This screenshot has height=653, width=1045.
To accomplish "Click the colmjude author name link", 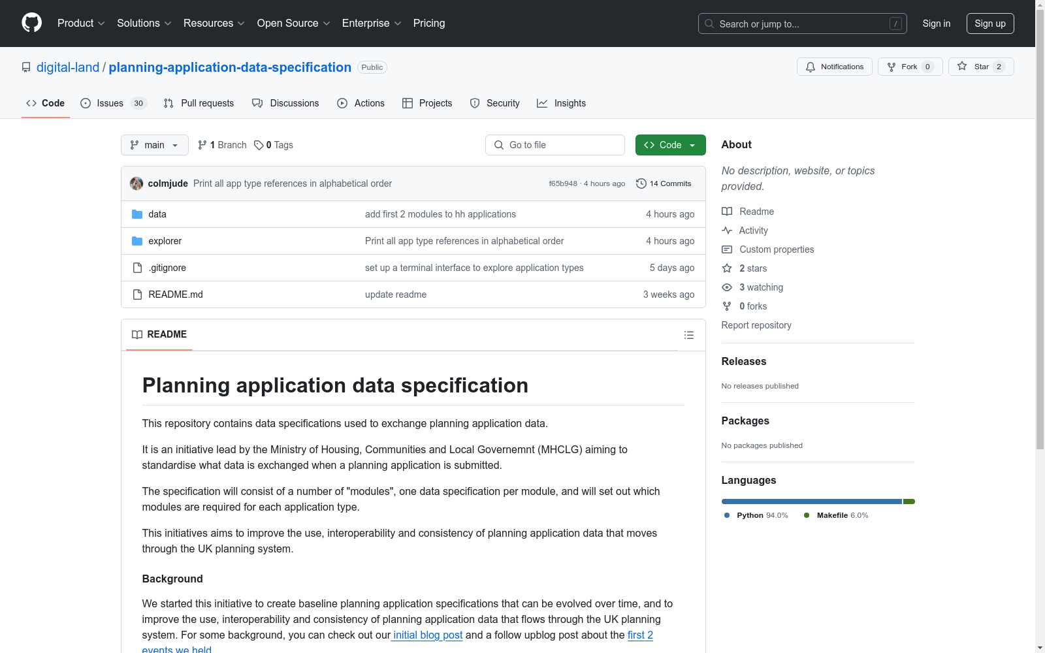I will point(168,183).
